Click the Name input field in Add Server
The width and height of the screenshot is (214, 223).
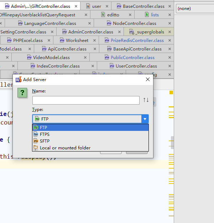pos(86,100)
